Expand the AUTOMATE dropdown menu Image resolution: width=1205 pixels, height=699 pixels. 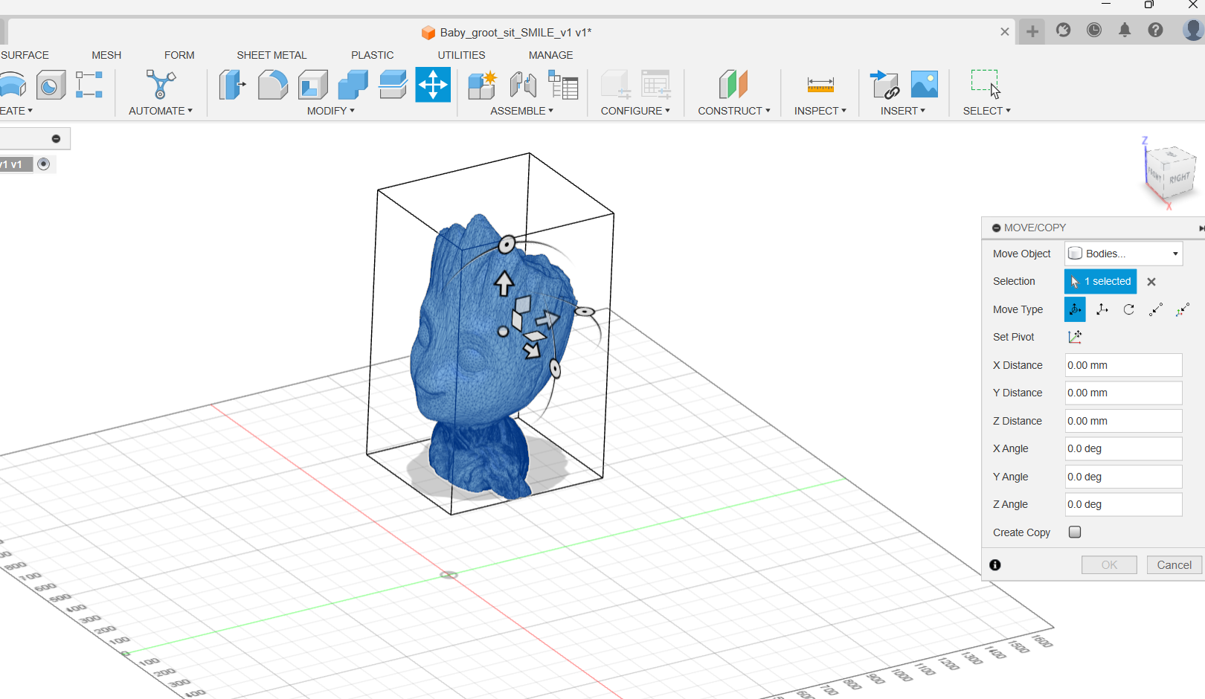click(x=161, y=111)
